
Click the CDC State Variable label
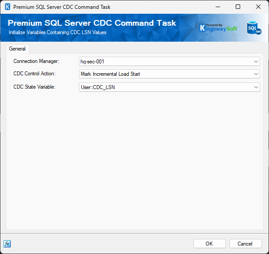[x=34, y=87]
